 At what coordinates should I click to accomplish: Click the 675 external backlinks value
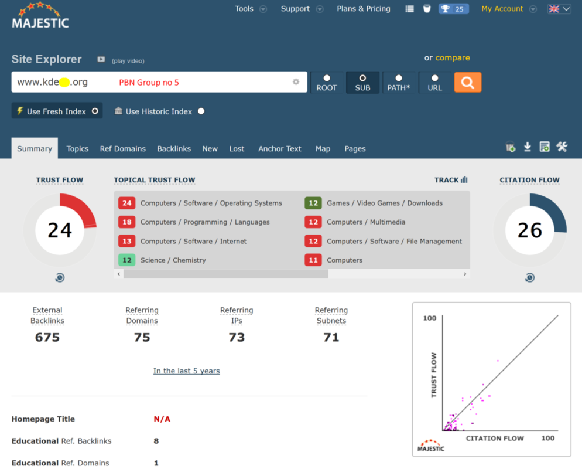pyautogui.click(x=47, y=337)
